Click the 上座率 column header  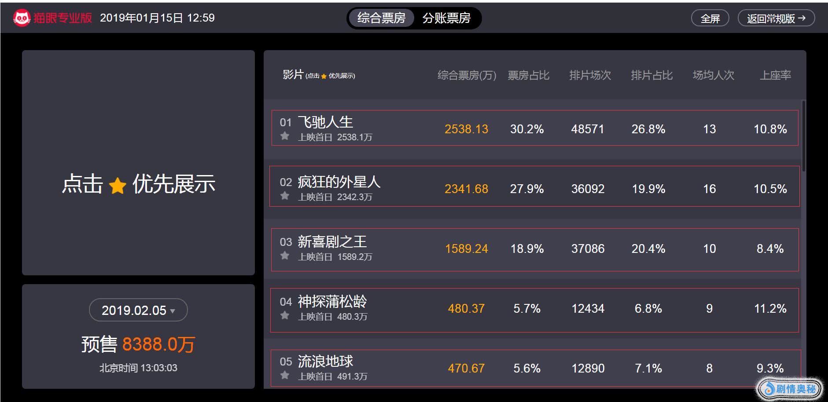[776, 76]
